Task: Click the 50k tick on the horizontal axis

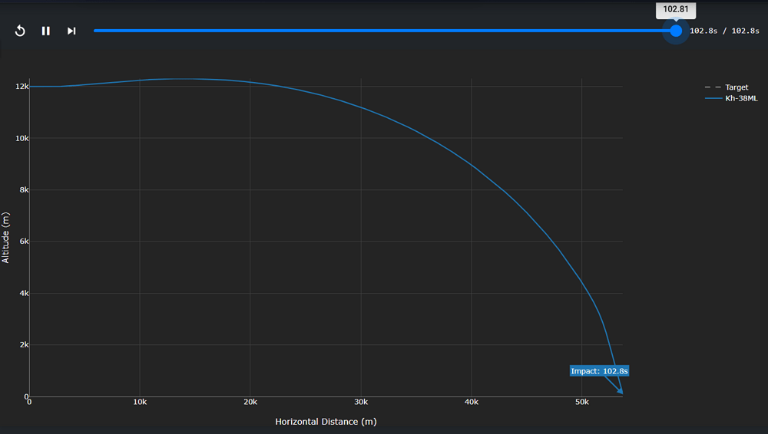Action: (582, 403)
